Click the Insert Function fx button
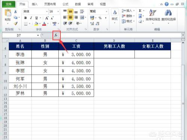The height and width of the screenshot is (140, 187). (x=56, y=35)
